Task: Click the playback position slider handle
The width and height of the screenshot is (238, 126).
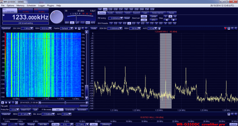Action: 65,103
